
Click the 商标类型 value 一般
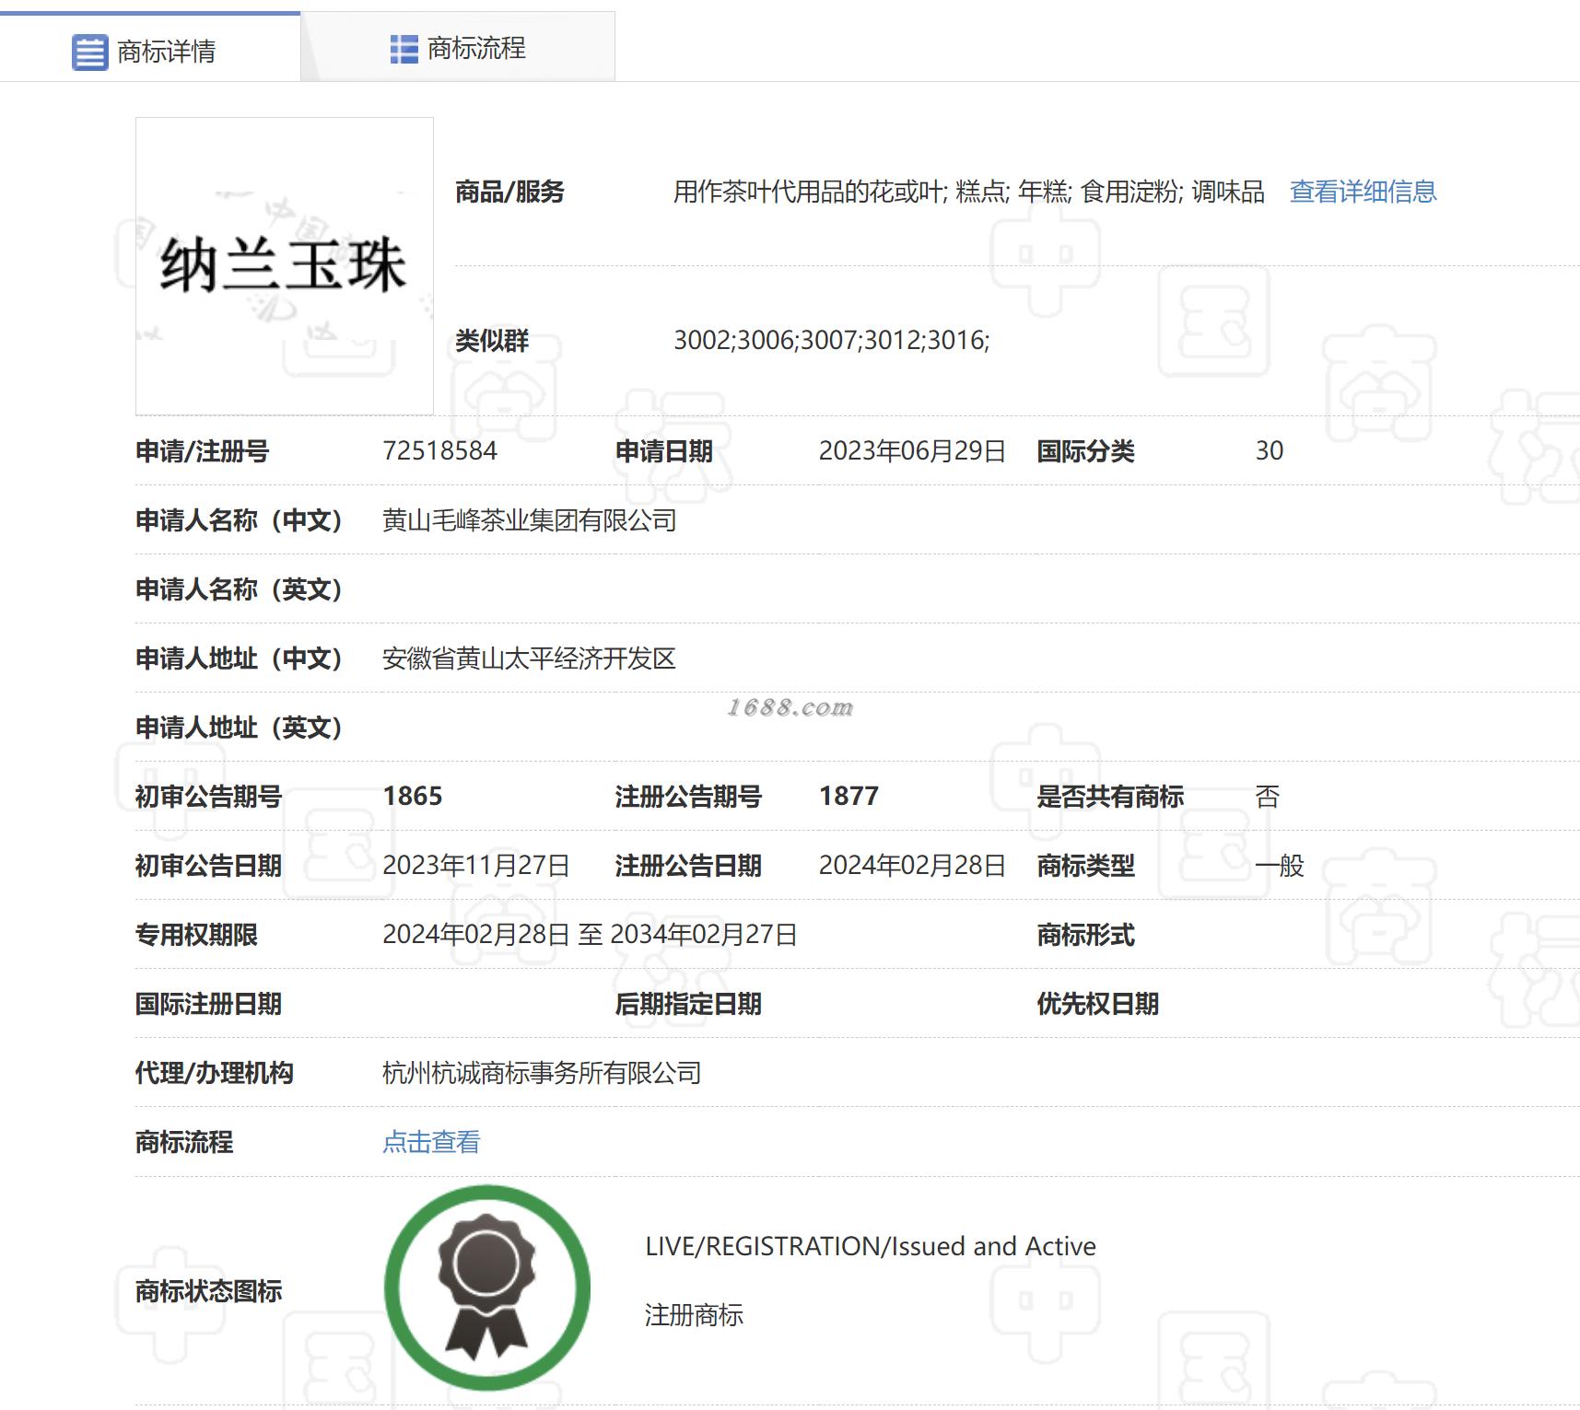click(x=1280, y=866)
